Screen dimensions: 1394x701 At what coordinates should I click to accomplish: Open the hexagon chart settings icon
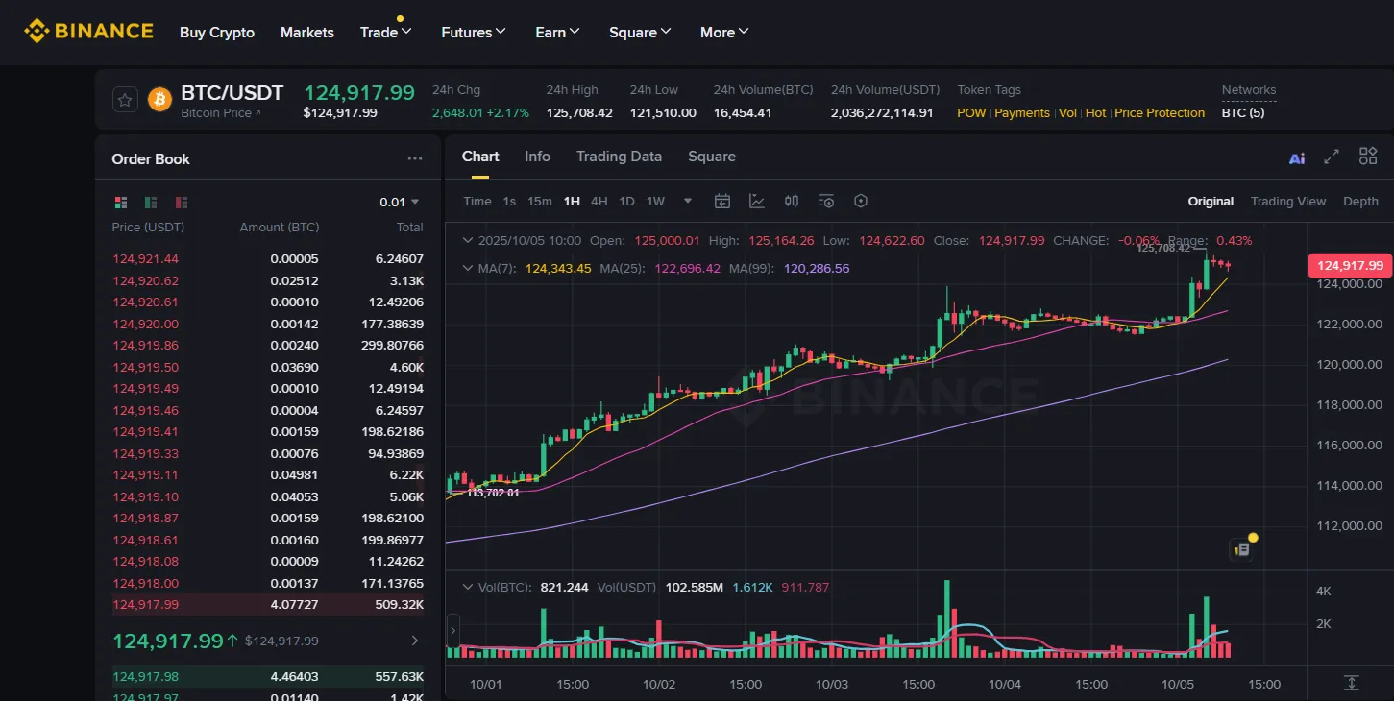(861, 201)
